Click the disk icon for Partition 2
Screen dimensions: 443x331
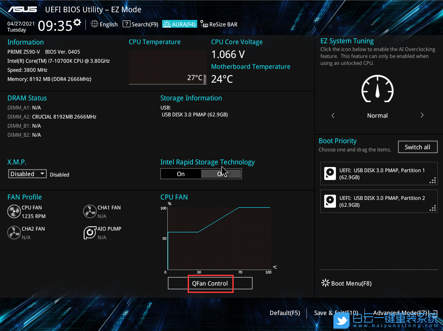(x=330, y=201)
